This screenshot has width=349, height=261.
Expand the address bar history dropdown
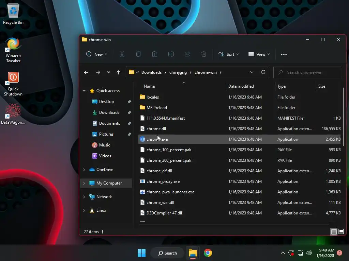[252, 72]
